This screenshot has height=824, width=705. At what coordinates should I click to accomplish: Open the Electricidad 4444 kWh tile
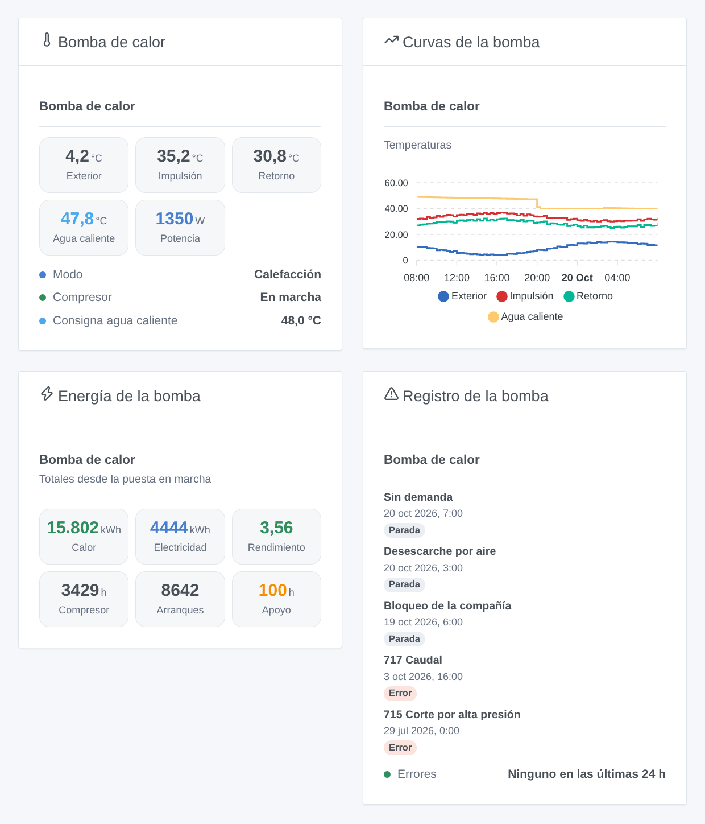tap(180, 537)
